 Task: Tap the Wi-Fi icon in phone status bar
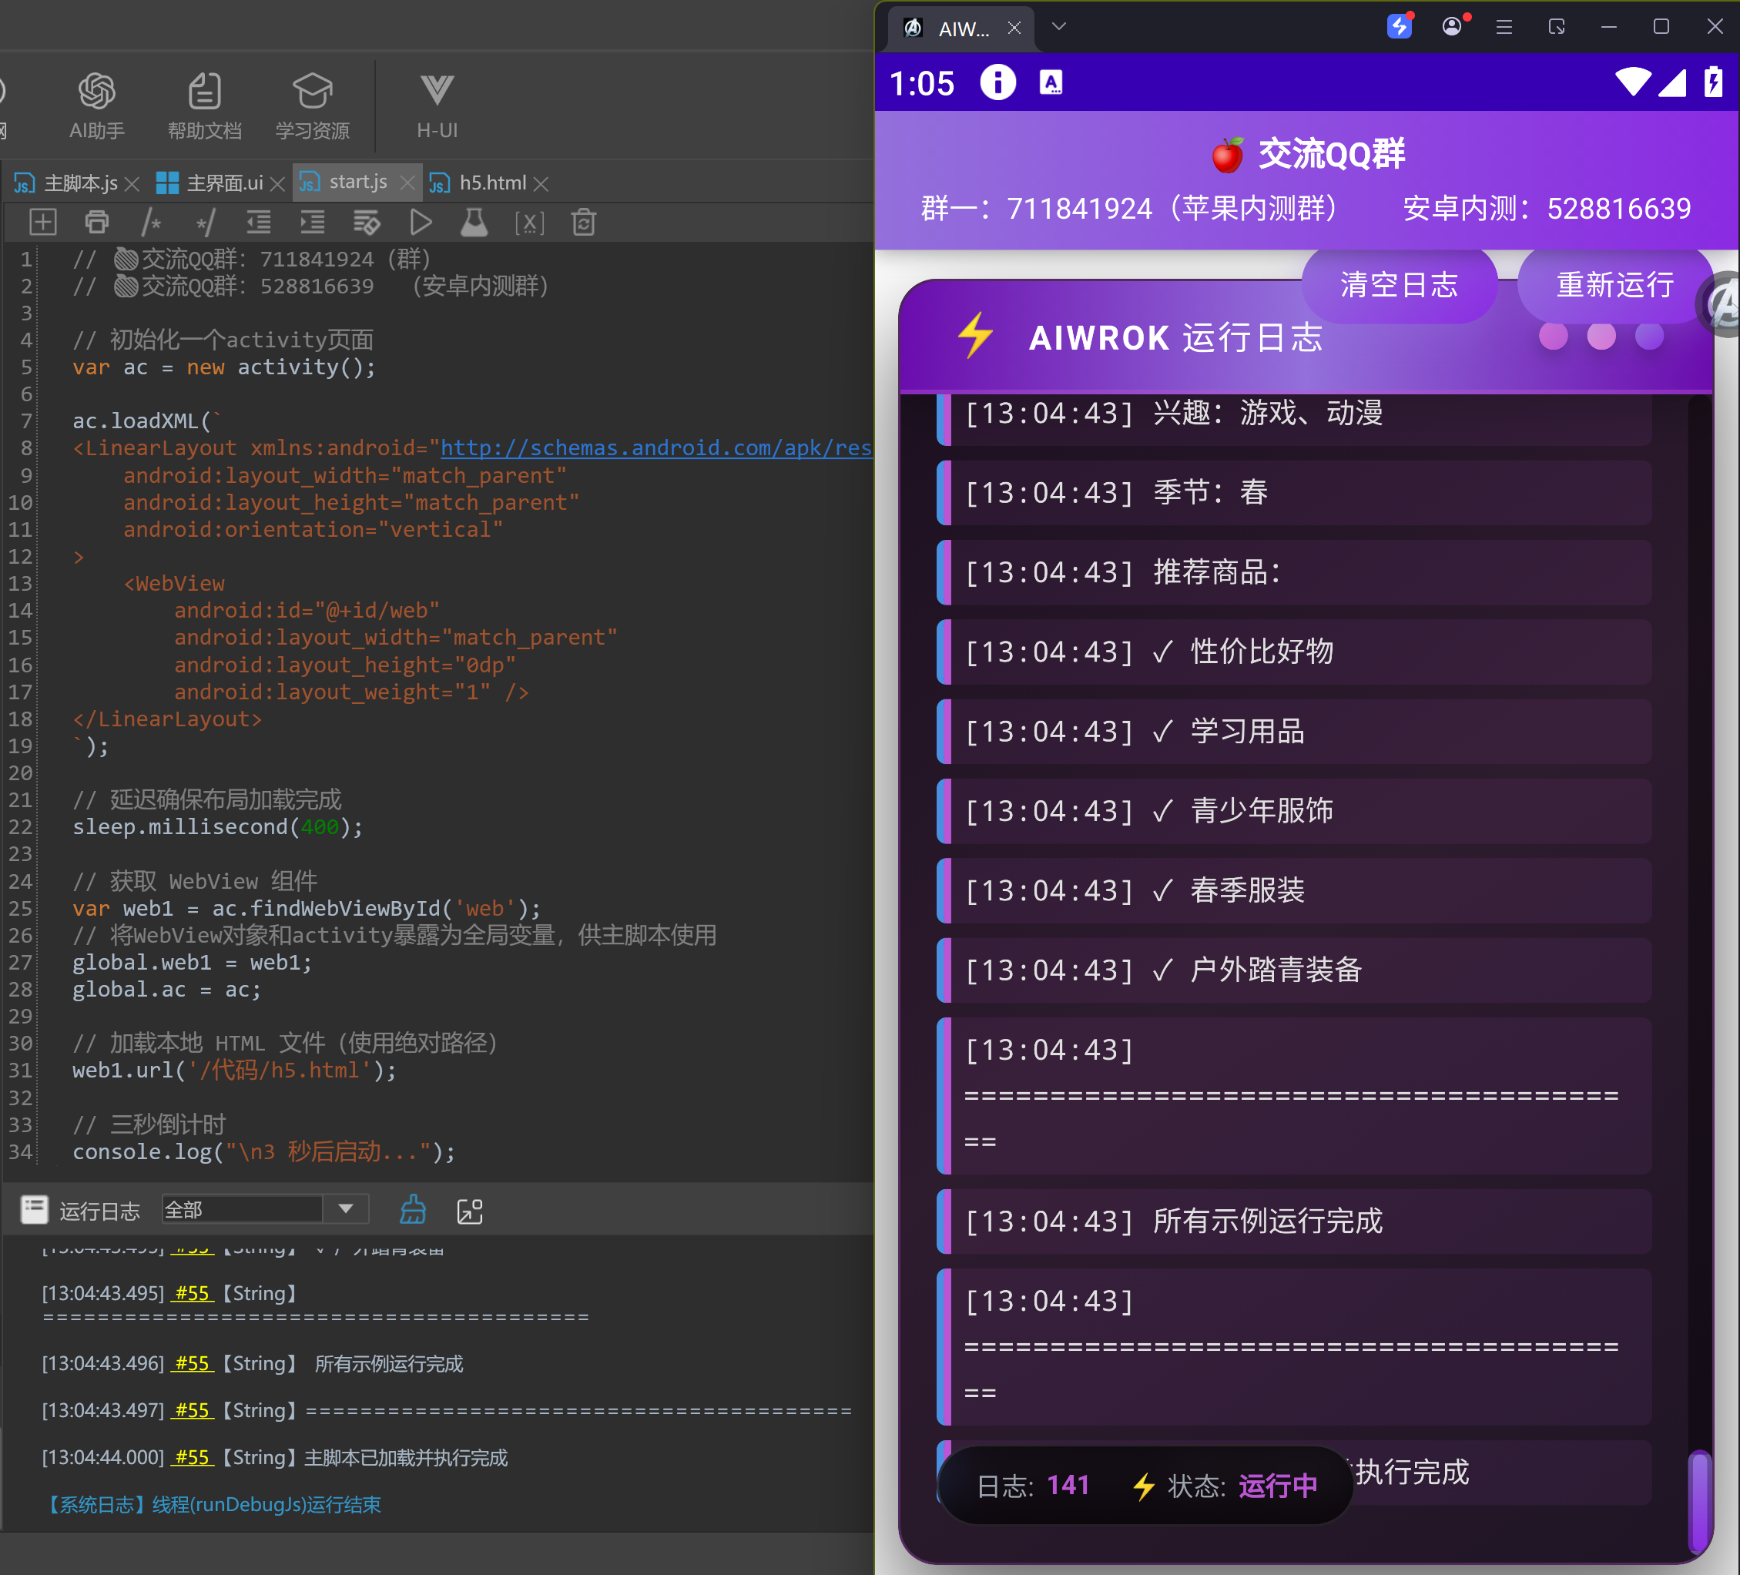pos(1633,82)
